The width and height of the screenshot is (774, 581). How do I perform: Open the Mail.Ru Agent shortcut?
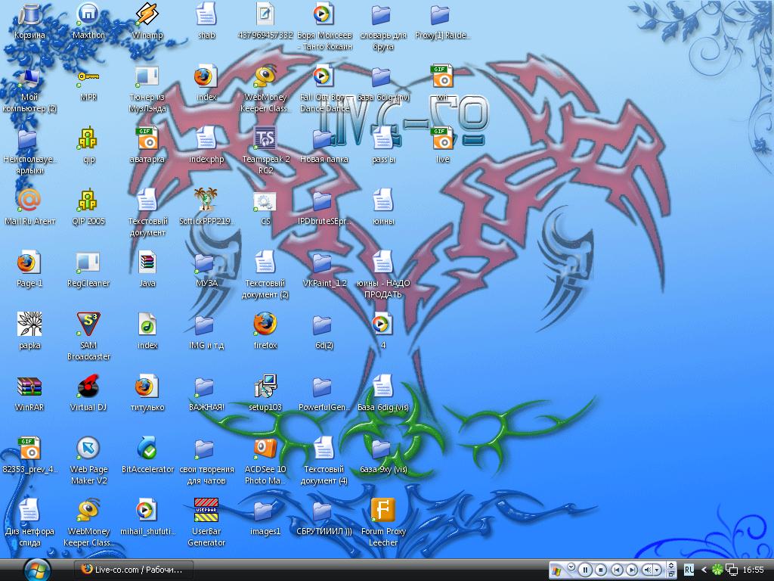[x=29, y=200]
